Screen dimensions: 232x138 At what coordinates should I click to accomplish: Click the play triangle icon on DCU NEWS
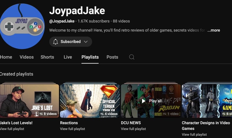click(143, 101)
